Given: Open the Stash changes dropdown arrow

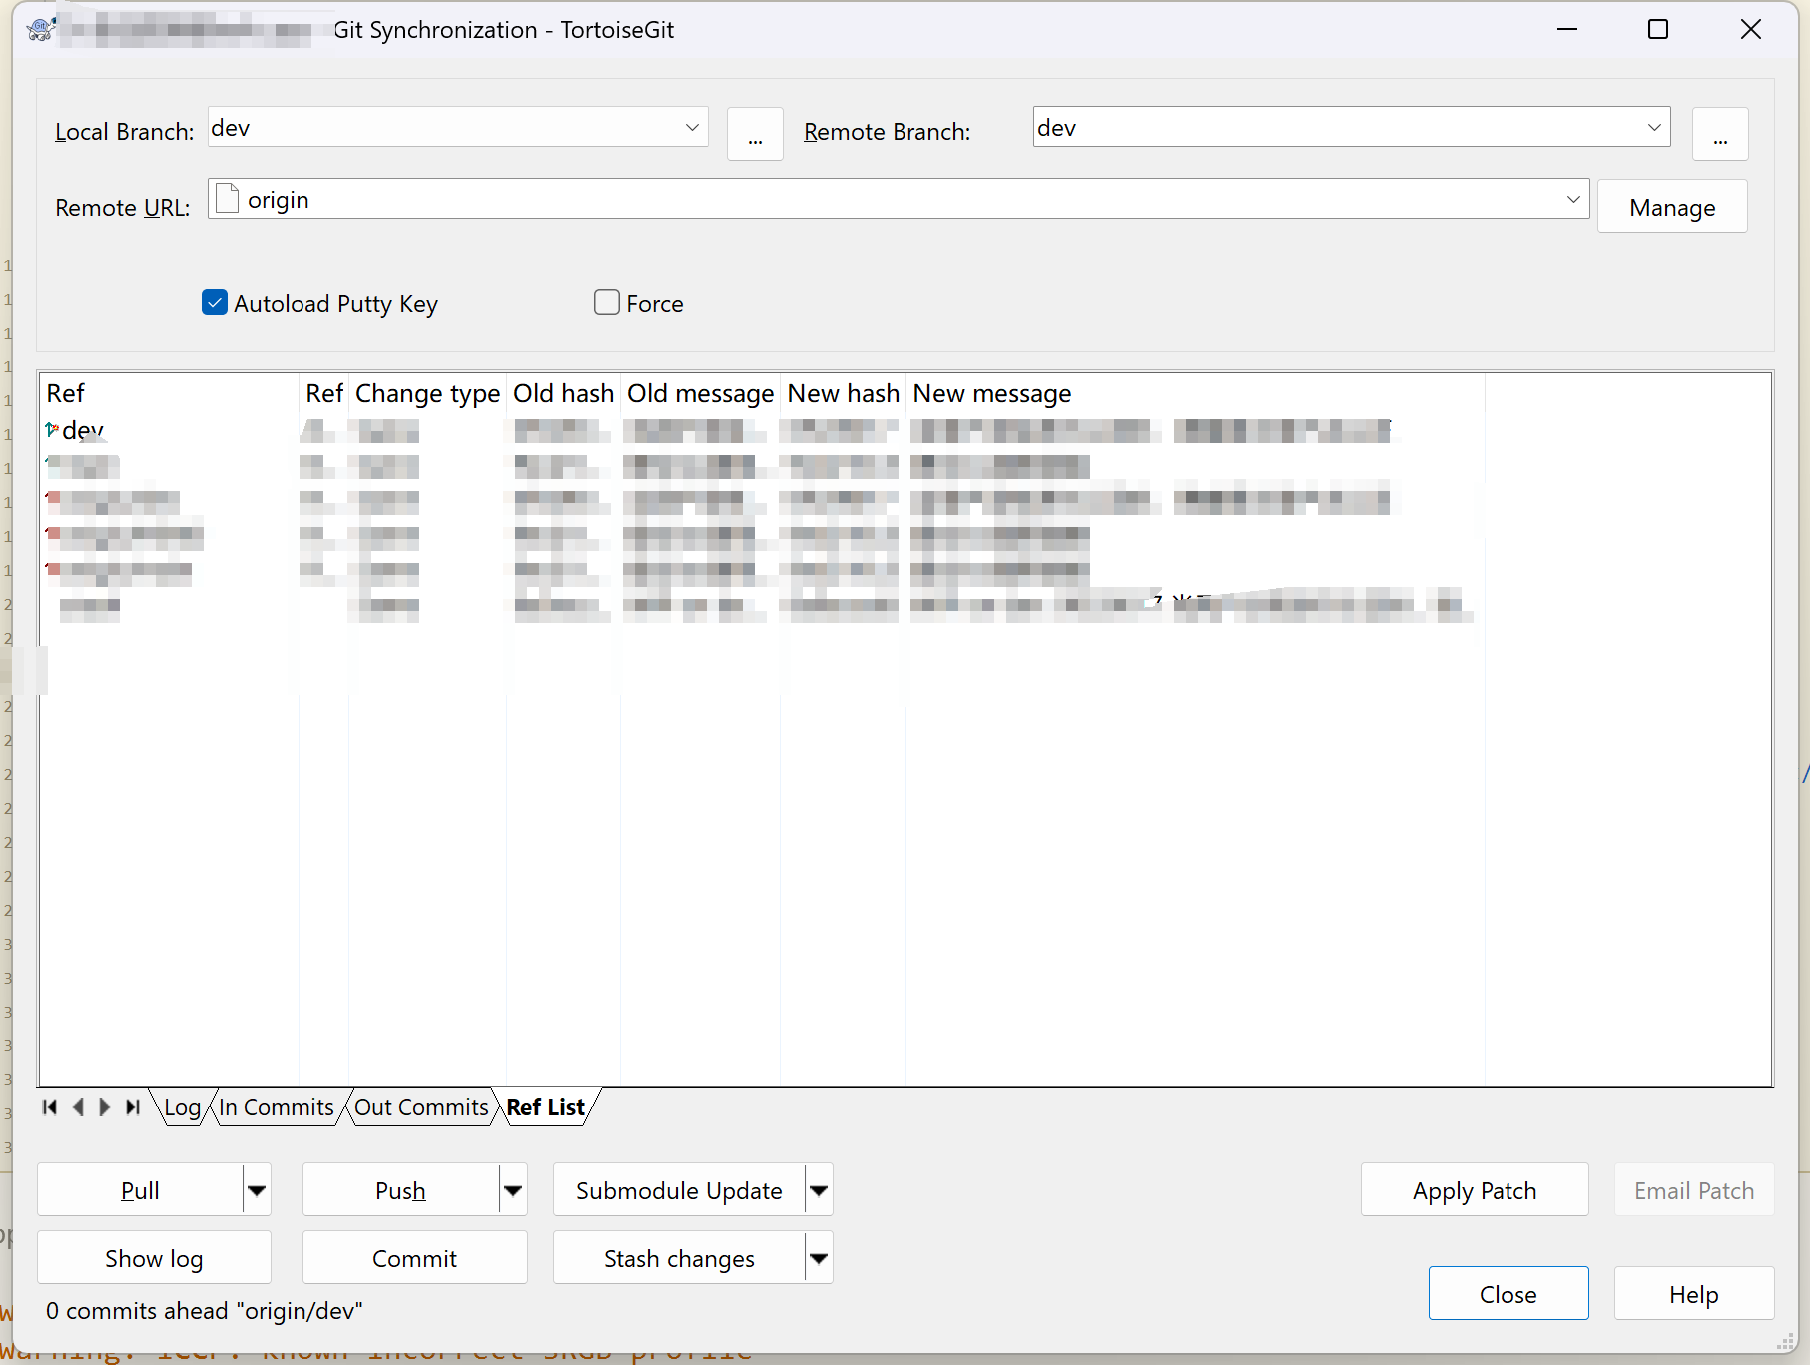Looking at the screenshot, I should [x=819, y=1258].
